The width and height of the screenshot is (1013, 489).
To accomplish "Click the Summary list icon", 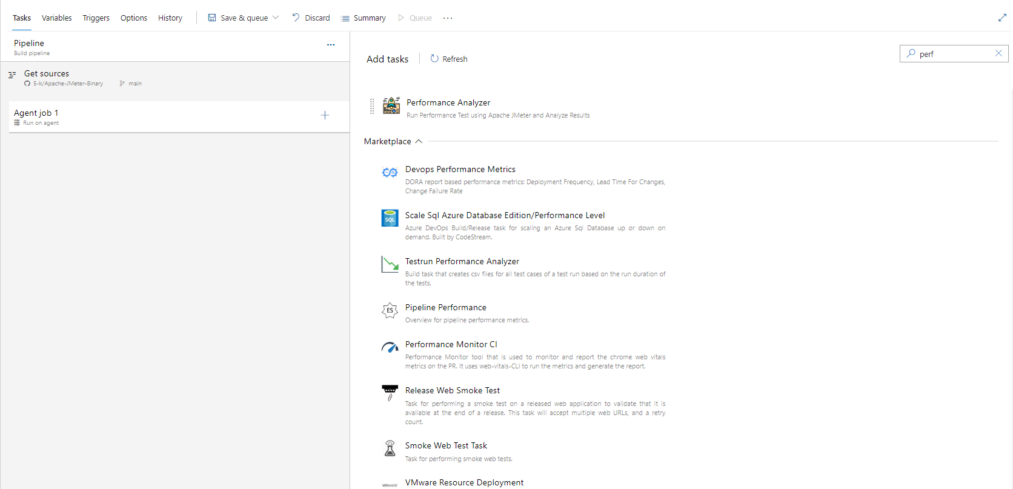I will point(345,18).
